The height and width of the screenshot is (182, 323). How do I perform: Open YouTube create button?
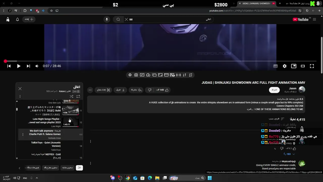[29, 19]
